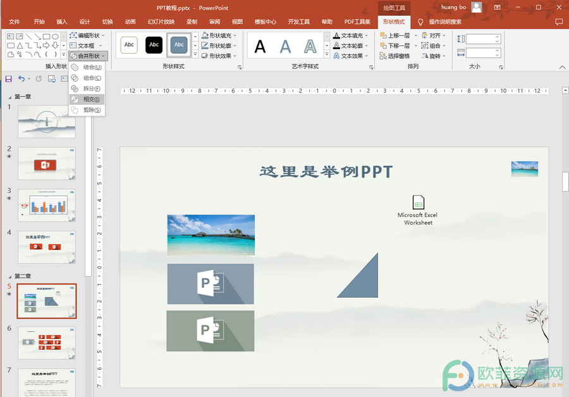Open the ribbon display options icon

click(x=497, y=7)
